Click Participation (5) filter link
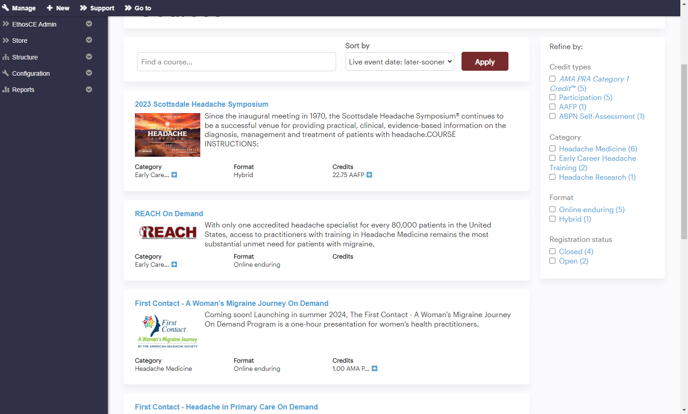The image size is (688, 414). [586, 97]
